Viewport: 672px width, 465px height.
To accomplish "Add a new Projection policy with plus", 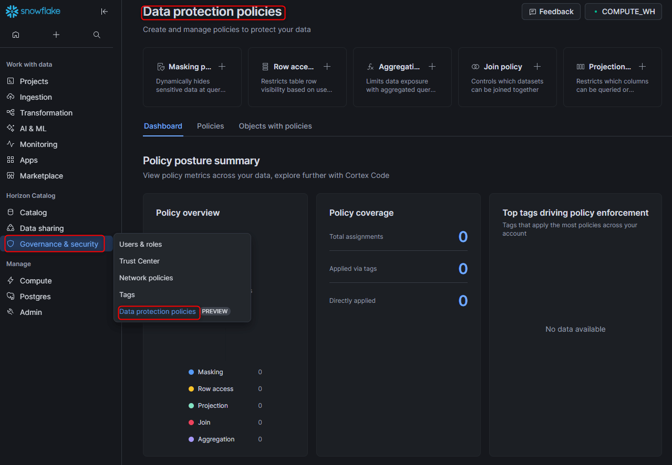I will 642,67.
